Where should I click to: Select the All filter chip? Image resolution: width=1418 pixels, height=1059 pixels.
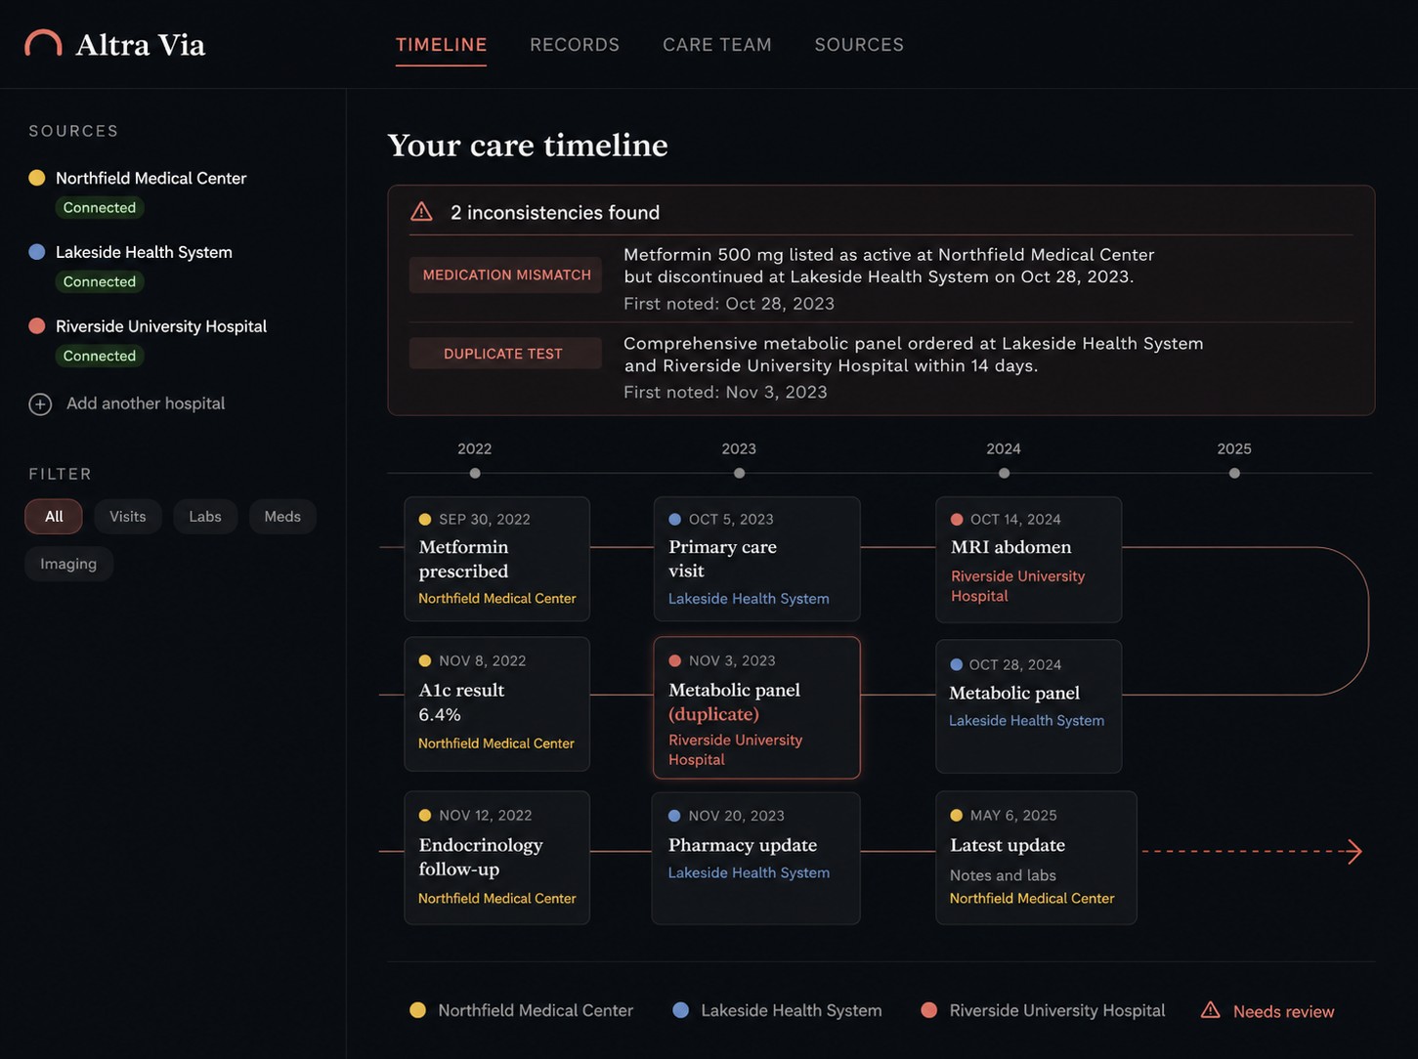[54, 516]
